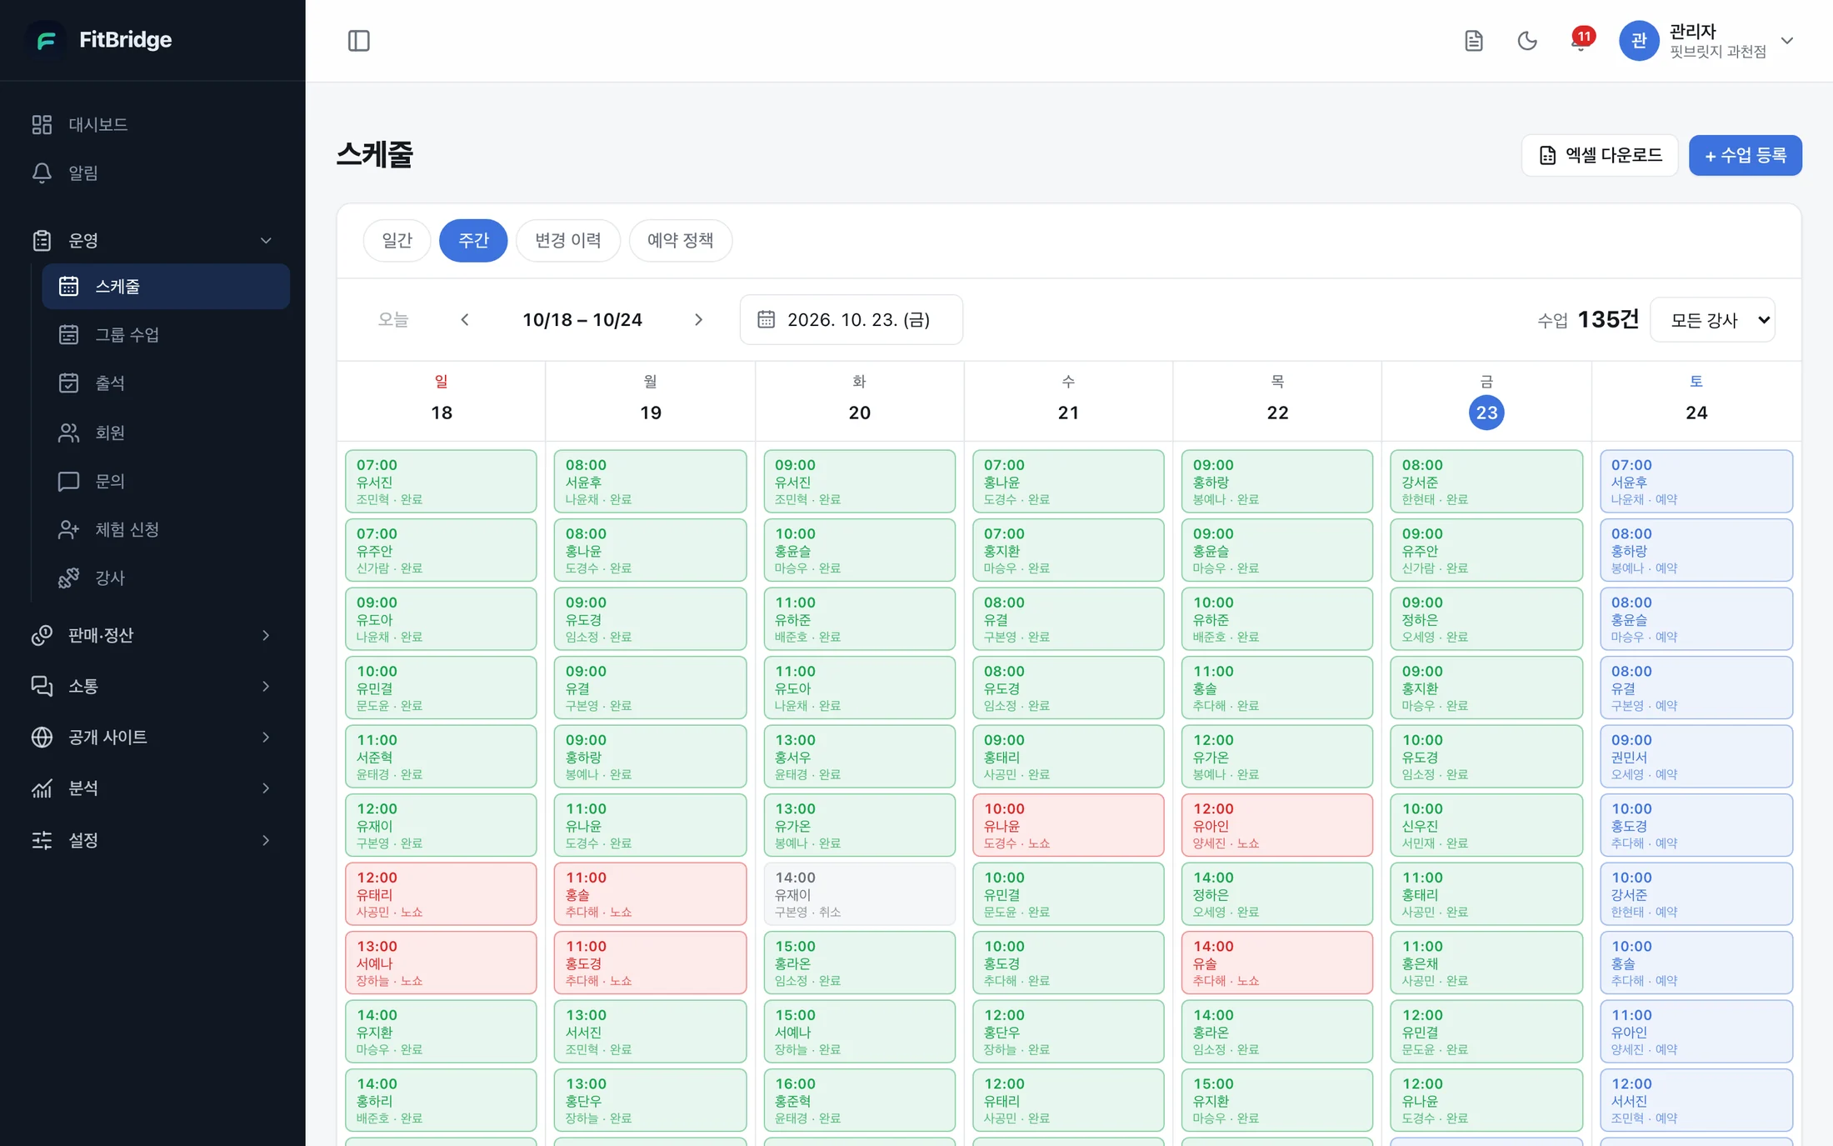Go to 그룹 수업 page
Image resolution: width=1833 pixels, height=1146 pixels.
point(166,334)
